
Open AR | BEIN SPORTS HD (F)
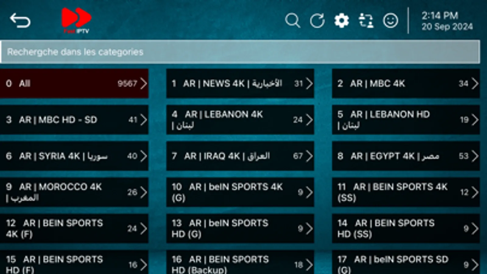point(74,262)
